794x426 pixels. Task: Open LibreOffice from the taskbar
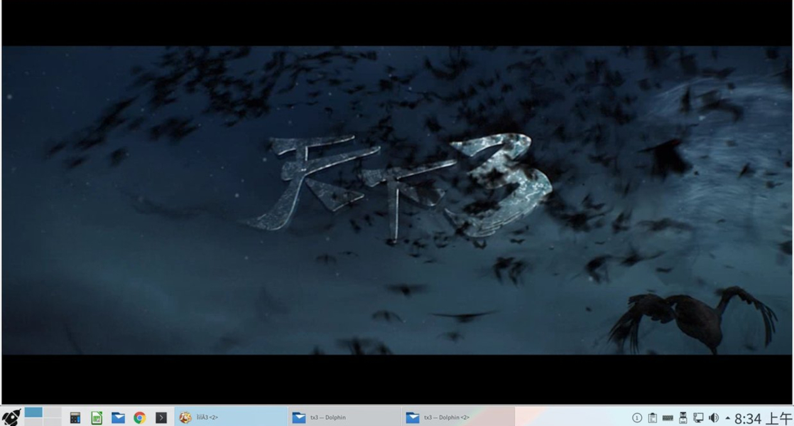pyautogui.click(x=96, y=417)
